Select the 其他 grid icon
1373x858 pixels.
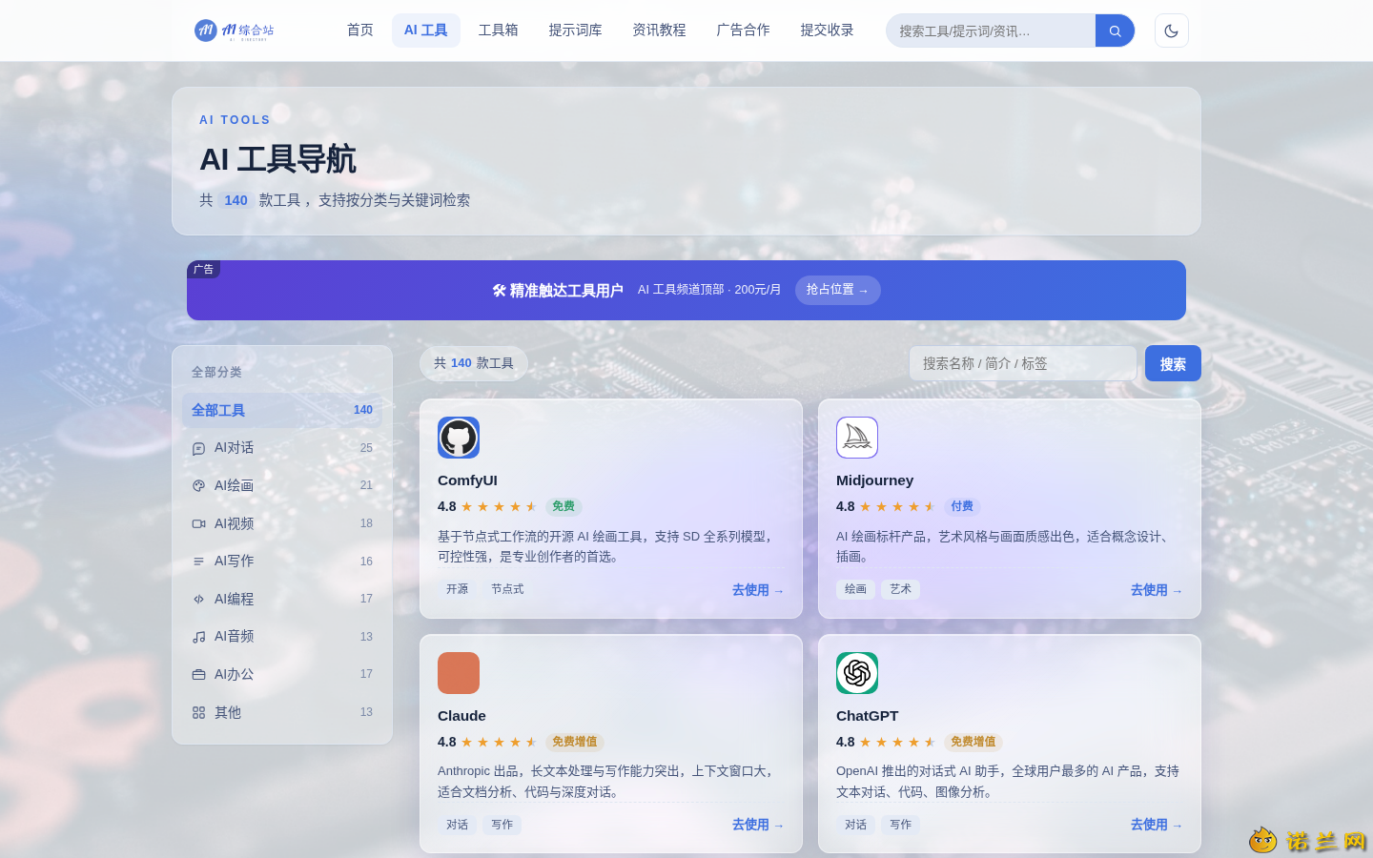tap(198, 712)
